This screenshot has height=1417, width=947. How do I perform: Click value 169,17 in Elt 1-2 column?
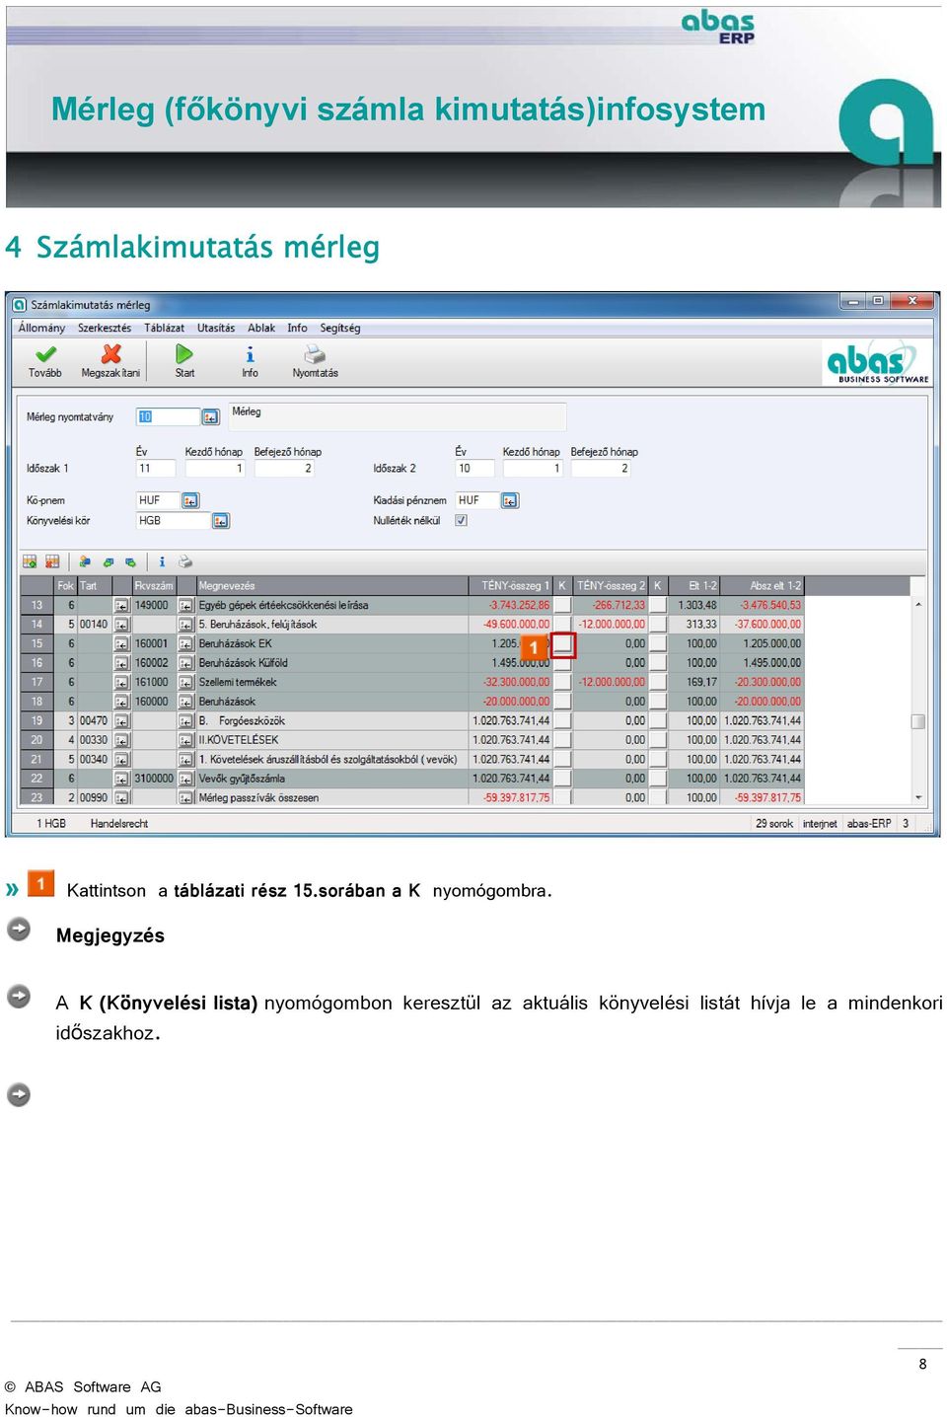[701, 682]
